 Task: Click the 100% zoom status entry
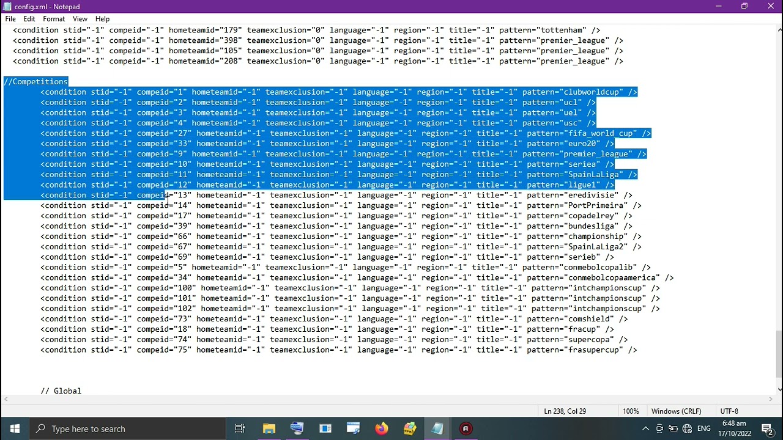(x=631, y=411)
